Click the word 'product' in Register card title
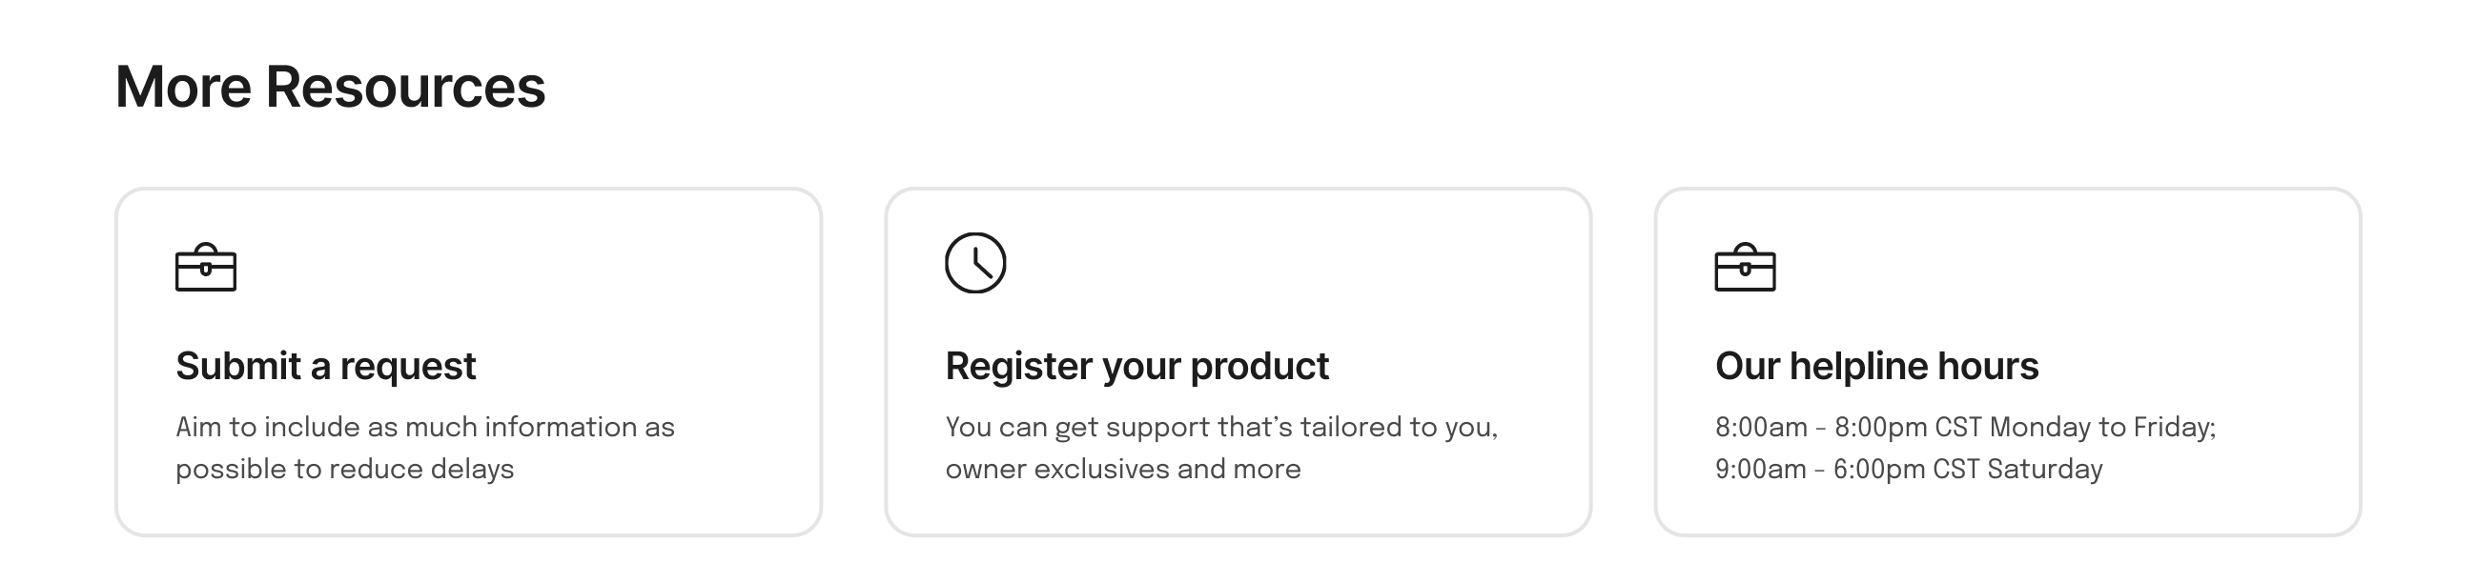Image resolution: width=2477 pixels, height=583 pixels. (1259, 368)
